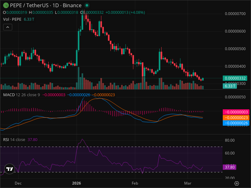Click the 37.80 value in RSI legend

[33, 139]
